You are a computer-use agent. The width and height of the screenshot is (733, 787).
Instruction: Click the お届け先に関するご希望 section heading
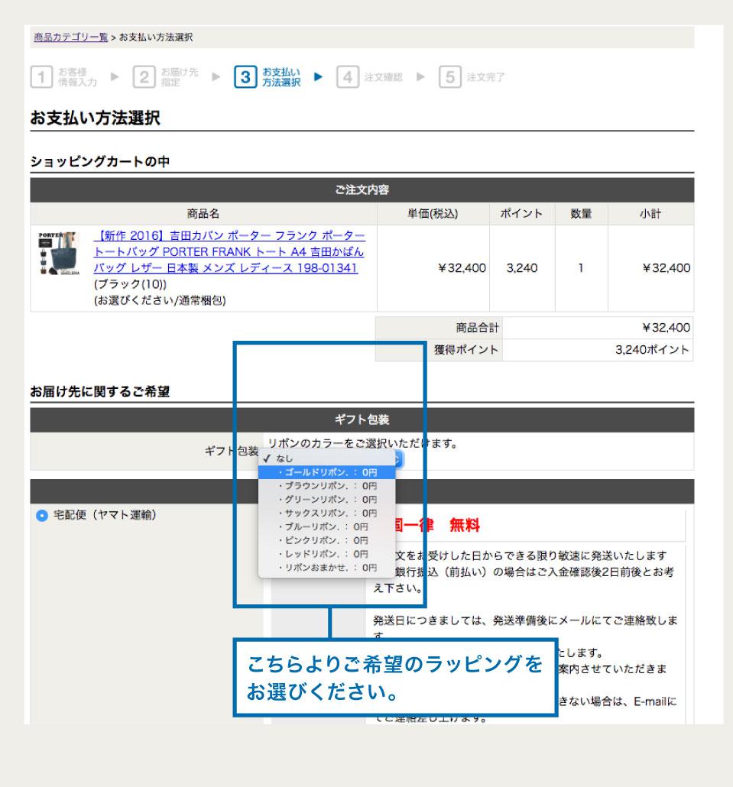point(100,391)
